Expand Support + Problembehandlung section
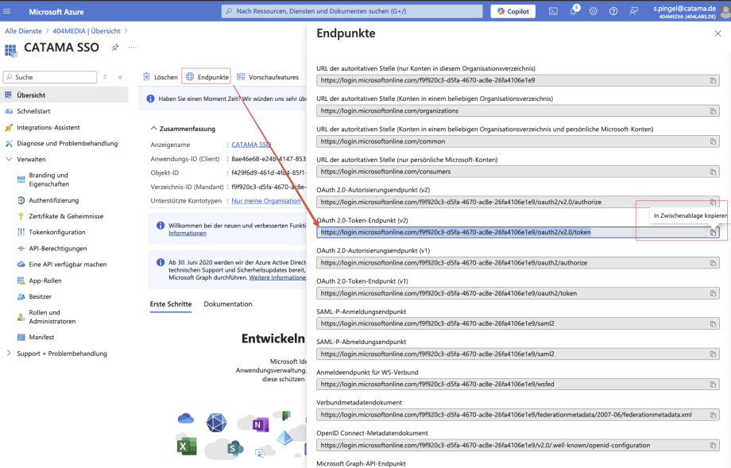The image size is (731, 468). coord(9,353)
